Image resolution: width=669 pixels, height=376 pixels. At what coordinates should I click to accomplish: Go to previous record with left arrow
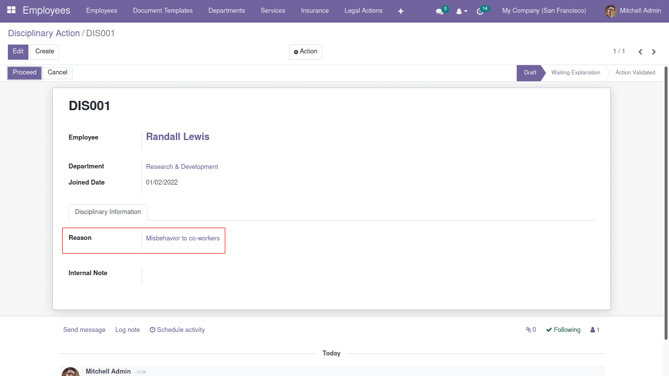(640, 51)
